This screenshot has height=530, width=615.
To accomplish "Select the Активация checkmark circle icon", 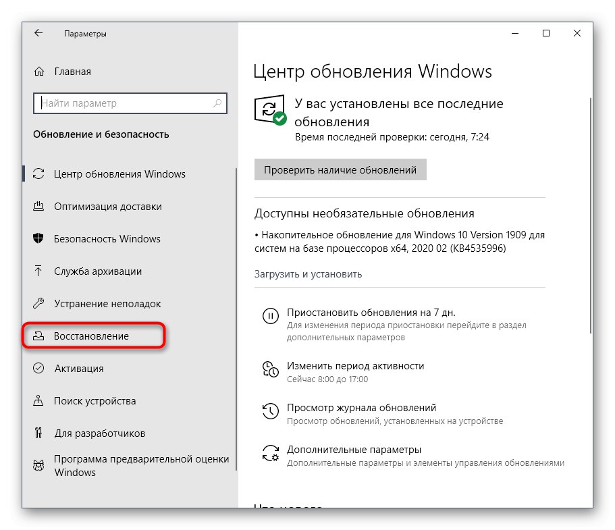I will [x=38, y=368].
